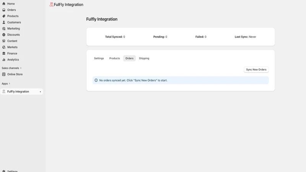306x172 pixels.
Task: Click the Customers person icon
Action: tap(4, 22)
